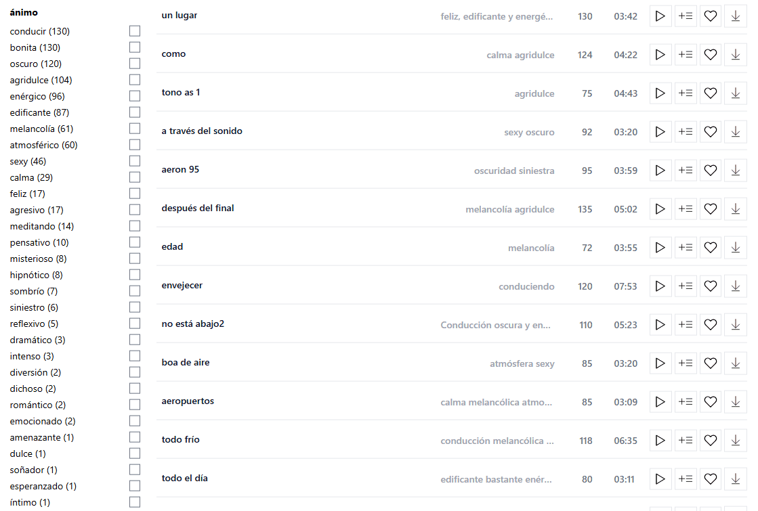Add 'aeropuertos' to the playlist queue

[686, 402]
